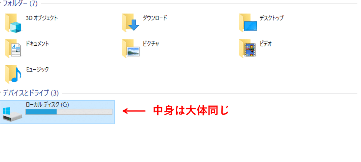
Task: Select the ビデオ folder icon
Action: click(x=248, y=48)
